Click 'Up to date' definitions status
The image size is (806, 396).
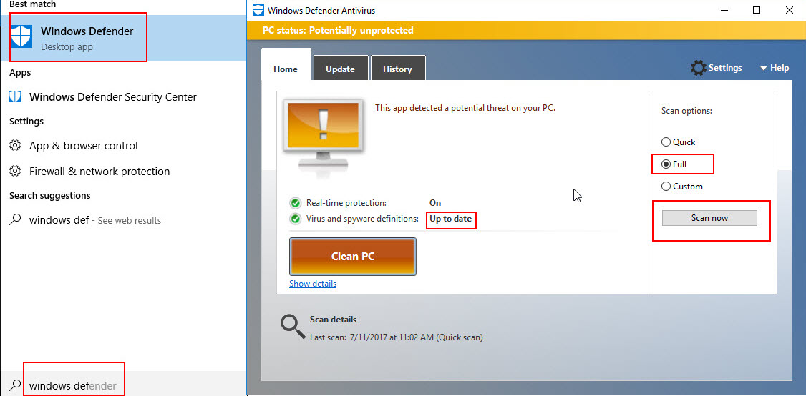(x=450, y=219)
